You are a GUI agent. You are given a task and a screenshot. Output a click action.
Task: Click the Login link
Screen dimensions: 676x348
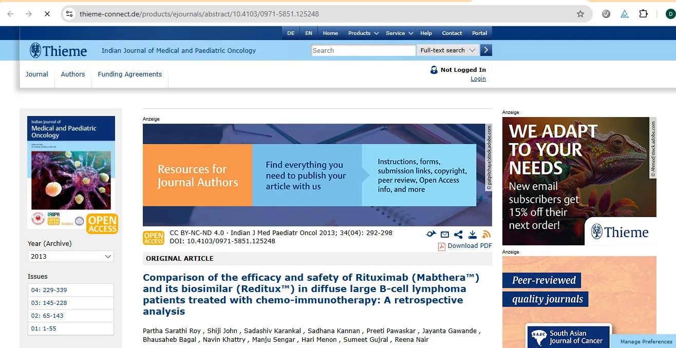(478, 79)
